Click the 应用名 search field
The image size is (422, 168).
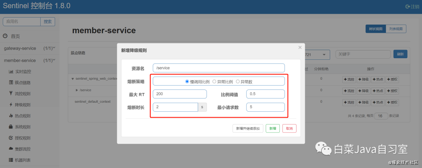pos(22,22)
